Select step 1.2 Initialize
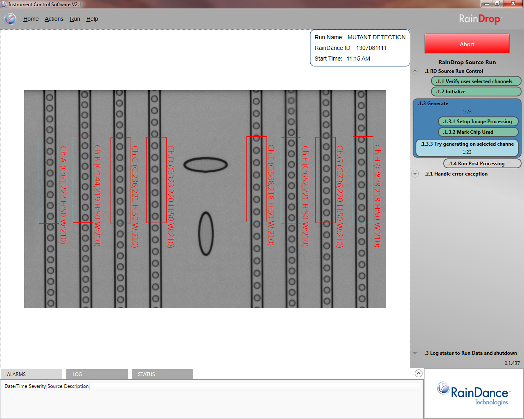The height and width of the screenshot is (419, 524). pos(476,92)
